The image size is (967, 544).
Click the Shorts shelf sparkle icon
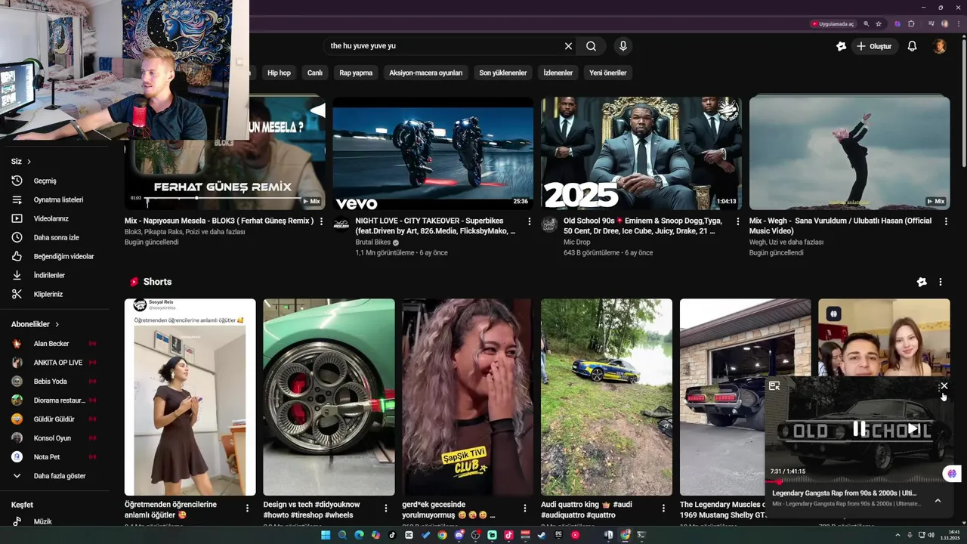pyautogui.click(x=922, y=282)
